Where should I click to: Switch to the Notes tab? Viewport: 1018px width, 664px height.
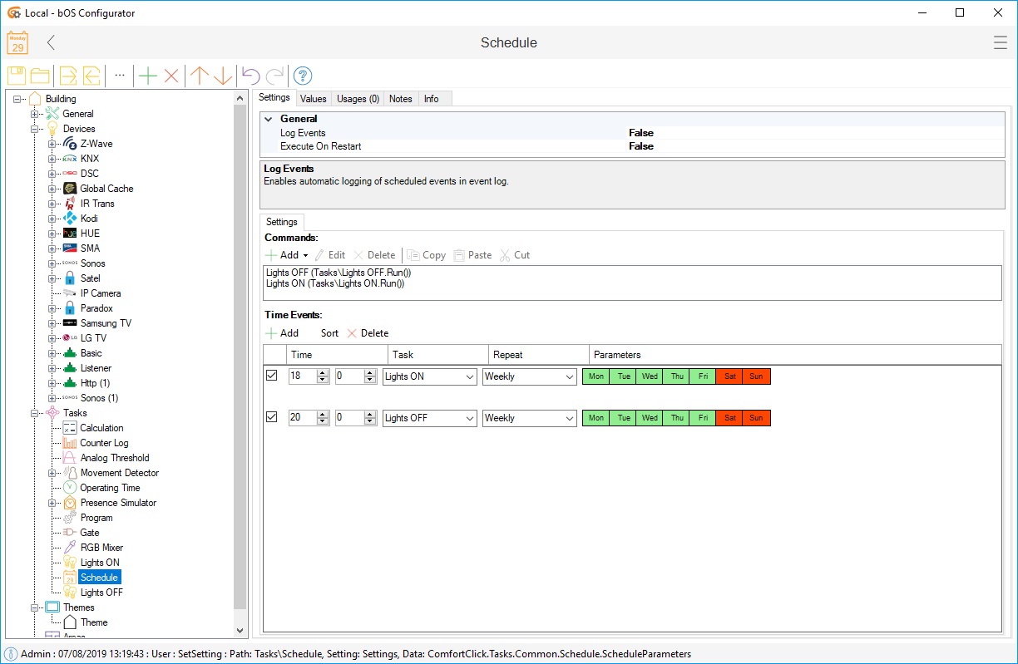click(401, 99)
